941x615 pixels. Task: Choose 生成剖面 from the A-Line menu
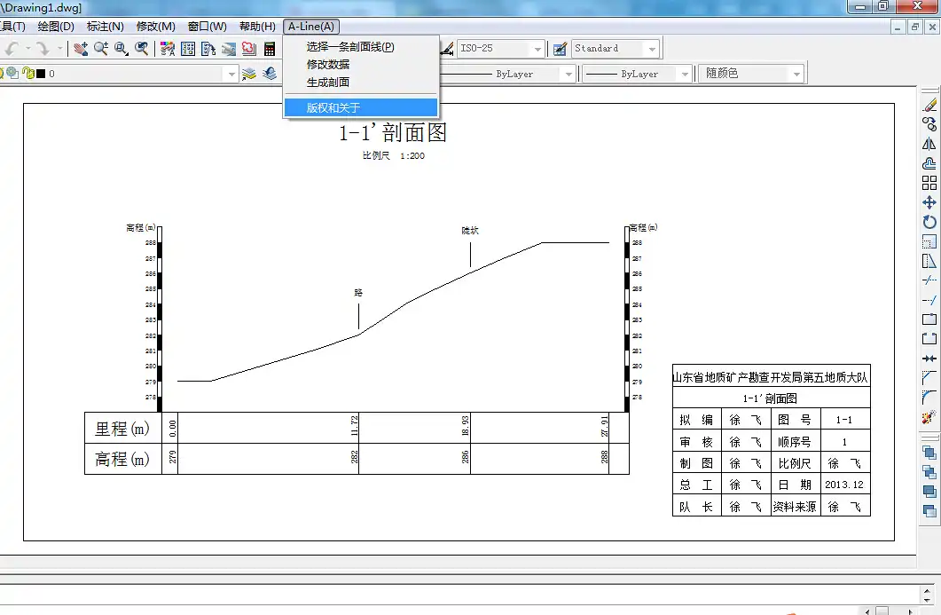(x=328, y=83)
